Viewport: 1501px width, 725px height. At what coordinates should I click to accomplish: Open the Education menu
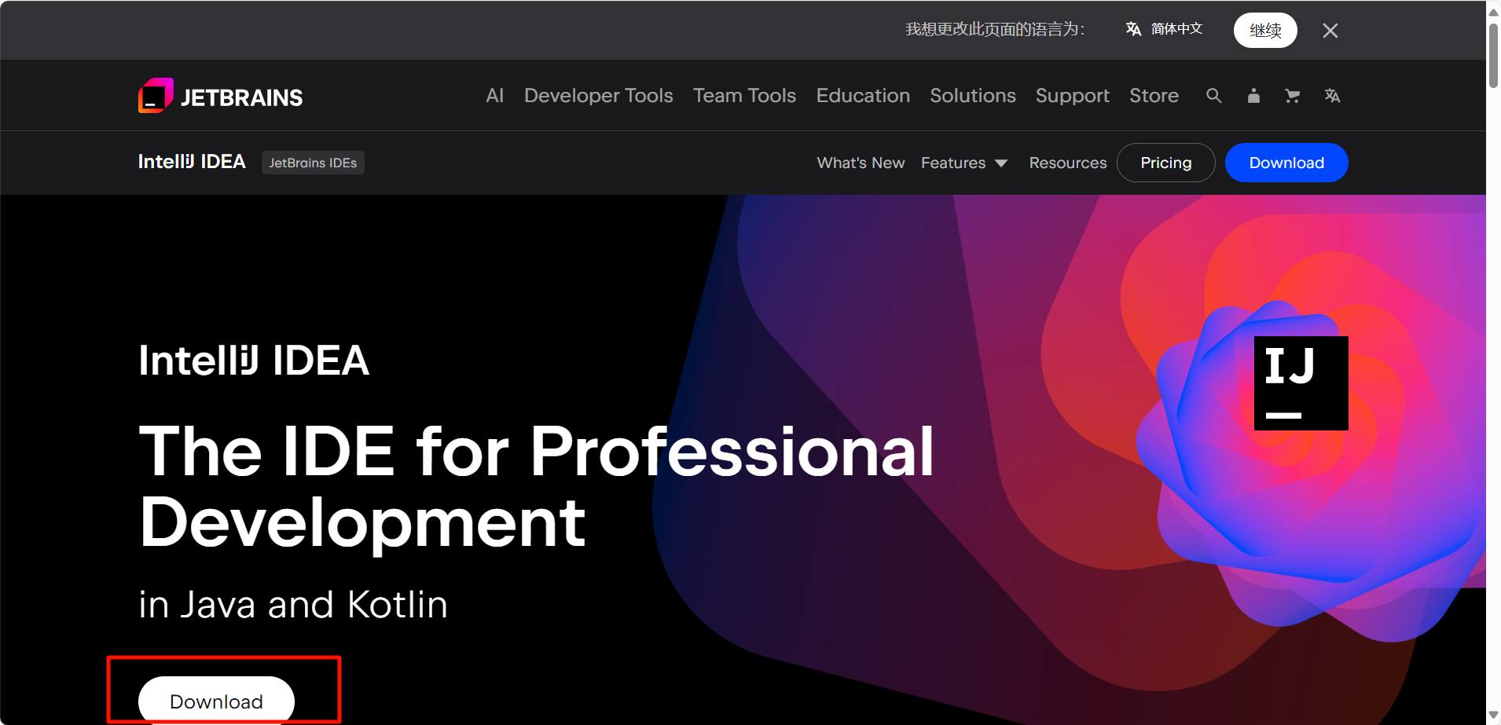click(x=863, y=96)
